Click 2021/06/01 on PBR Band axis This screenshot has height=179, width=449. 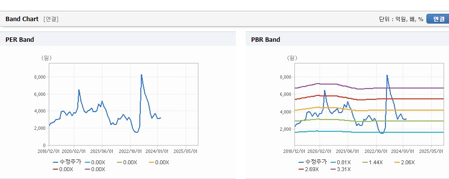[x=348, y=151]
